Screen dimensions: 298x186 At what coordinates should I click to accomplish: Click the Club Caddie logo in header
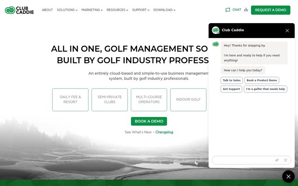pos(19,10)
